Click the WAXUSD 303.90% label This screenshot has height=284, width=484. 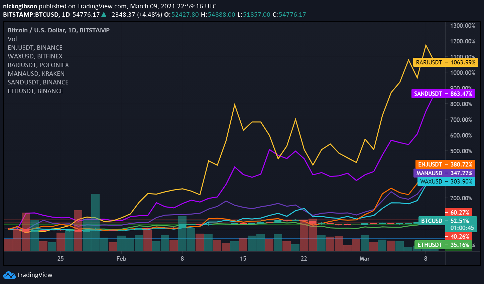coord(446,182)
